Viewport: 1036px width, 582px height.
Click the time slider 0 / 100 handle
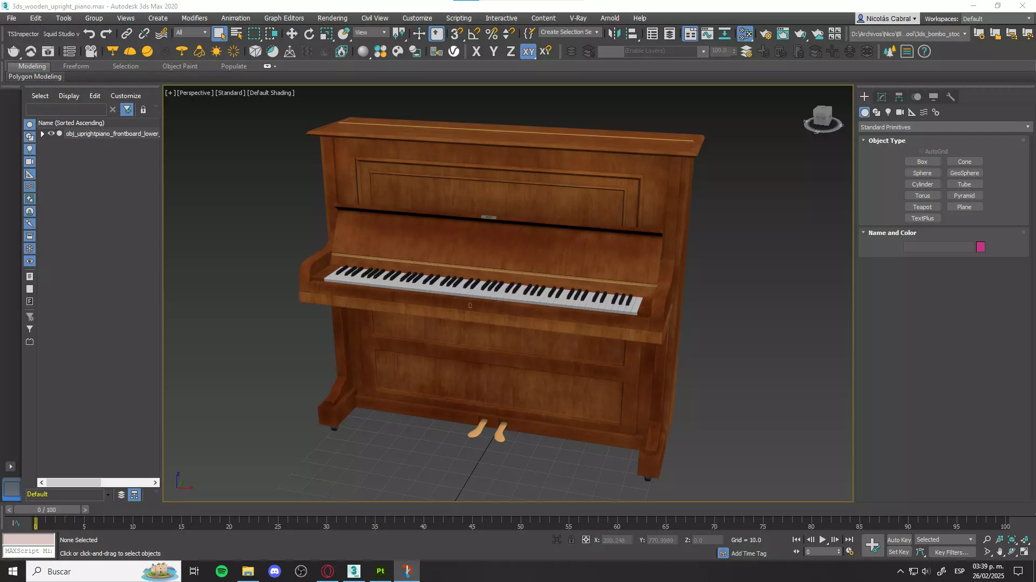click(47, 510)
